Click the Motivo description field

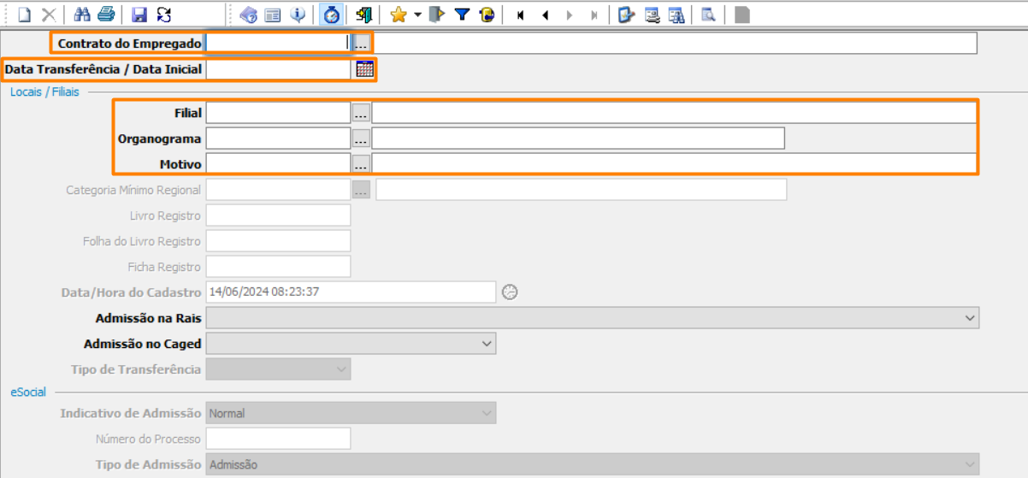point(674,164)
